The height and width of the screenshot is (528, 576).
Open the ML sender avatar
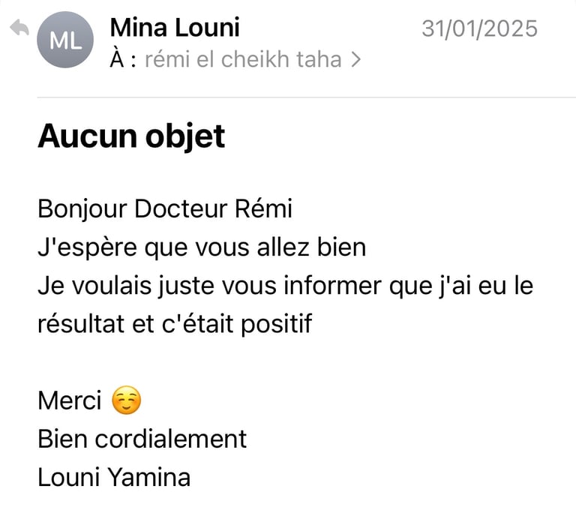[x=65, y=40]
